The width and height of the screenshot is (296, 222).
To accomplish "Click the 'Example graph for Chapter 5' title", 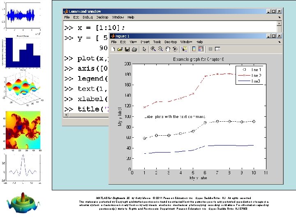I will 199,59.
